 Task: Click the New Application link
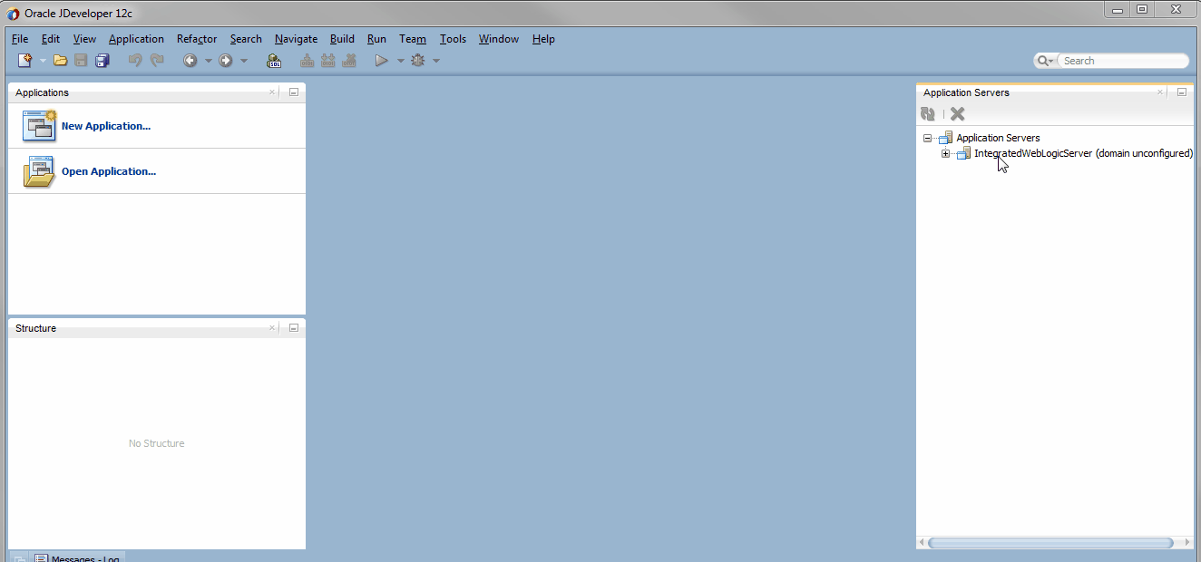point(106,126)
